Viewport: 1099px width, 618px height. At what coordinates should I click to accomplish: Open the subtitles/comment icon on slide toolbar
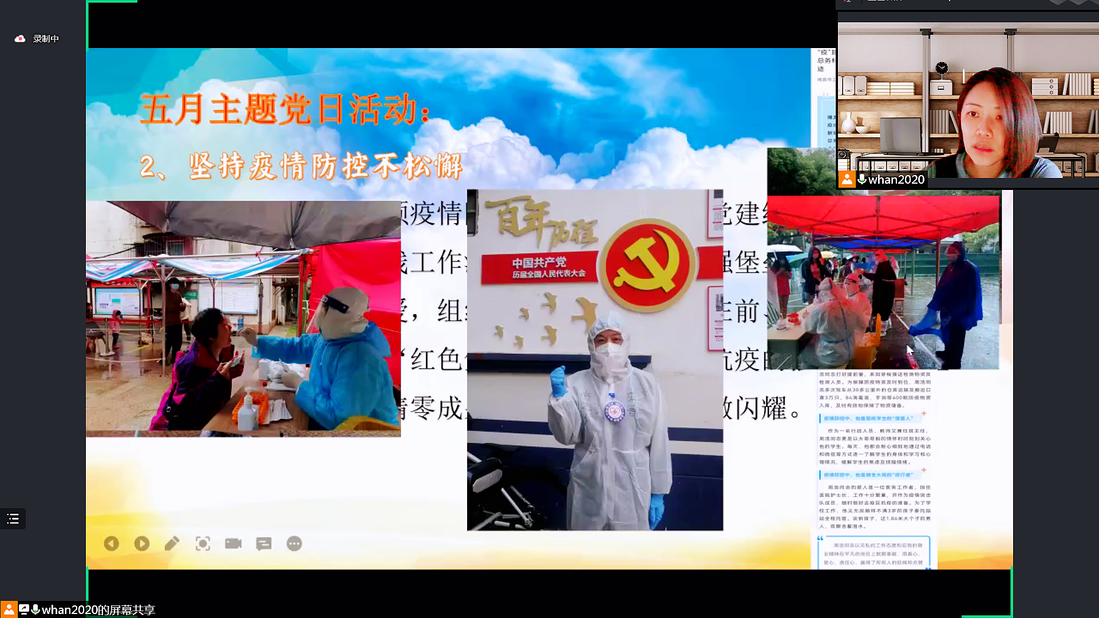[264, 544]
